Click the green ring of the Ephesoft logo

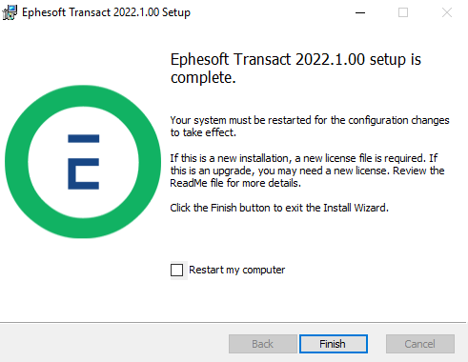pyautogui.click(x=16, y=162)
